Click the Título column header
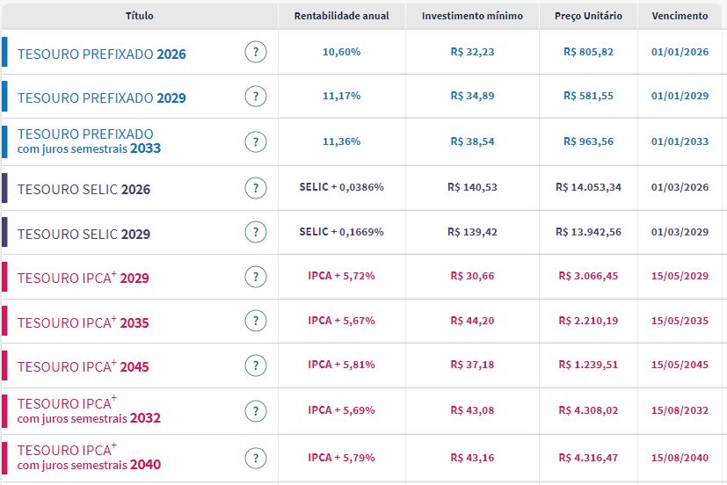 pyautogui.click(x=140, y=16)
